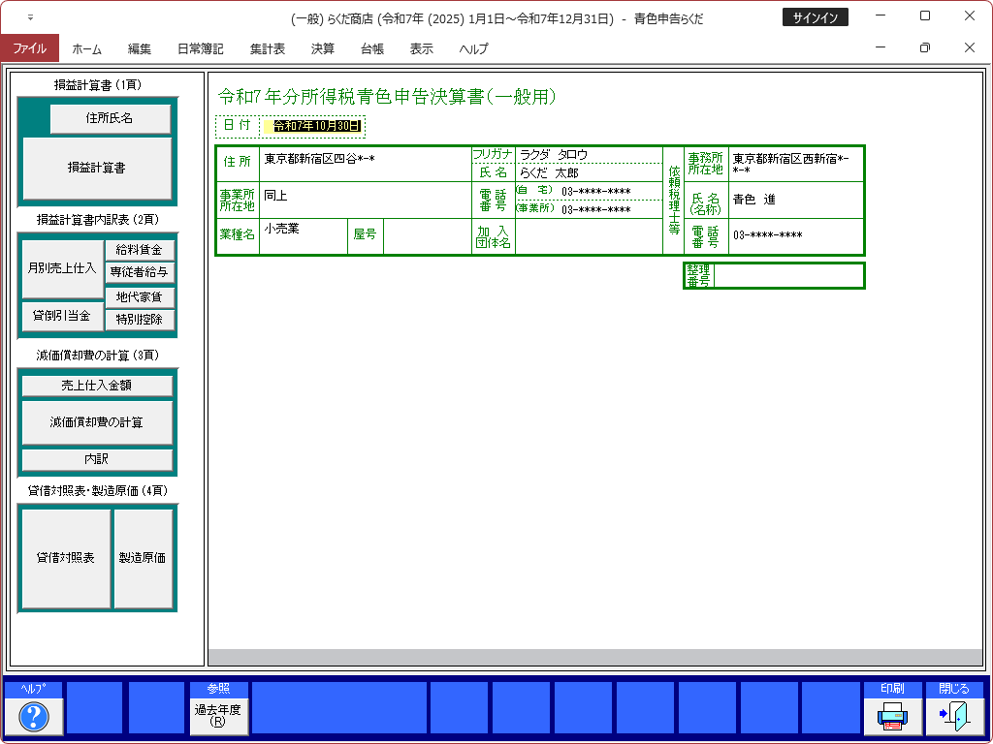Click 過去年度 (R) reference button

coord(218,717)
